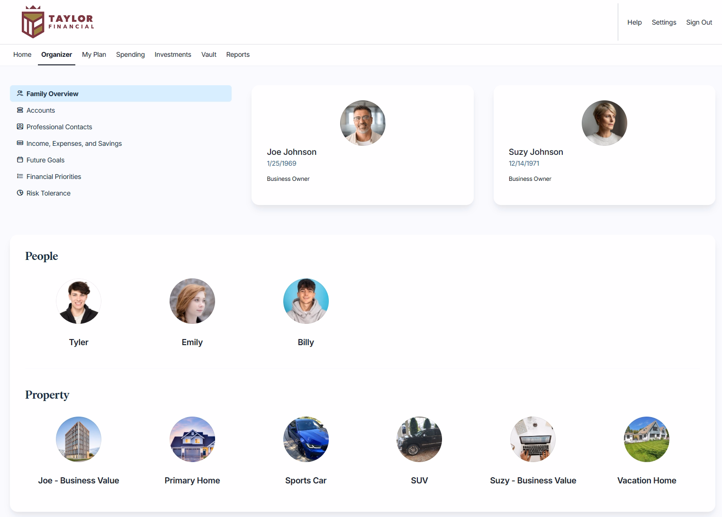Click the Help link
This screenshot has height=517, width=722.
tap(634, 22)
